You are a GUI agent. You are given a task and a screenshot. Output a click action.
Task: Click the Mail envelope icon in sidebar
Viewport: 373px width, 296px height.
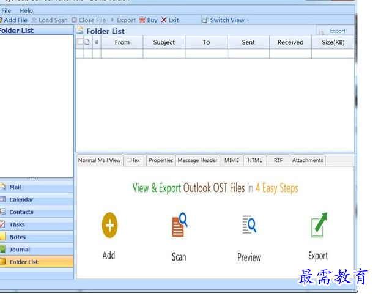(x=2, y=187)
